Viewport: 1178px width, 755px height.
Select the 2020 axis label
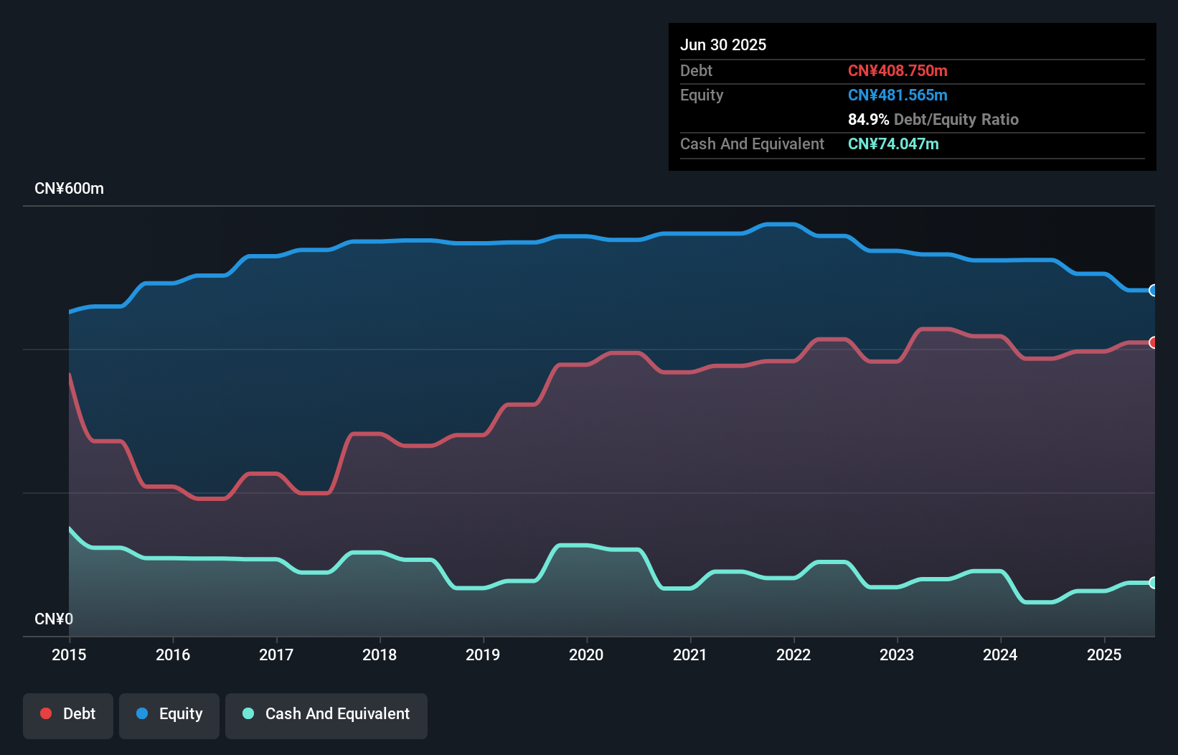(x=586, y=655)
